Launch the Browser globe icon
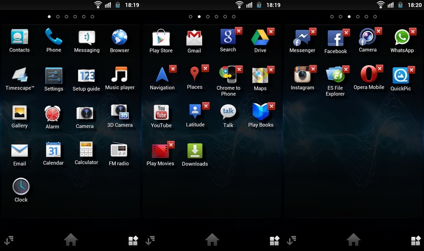Viewport: 424px width, 251px height. coord(119,37)
